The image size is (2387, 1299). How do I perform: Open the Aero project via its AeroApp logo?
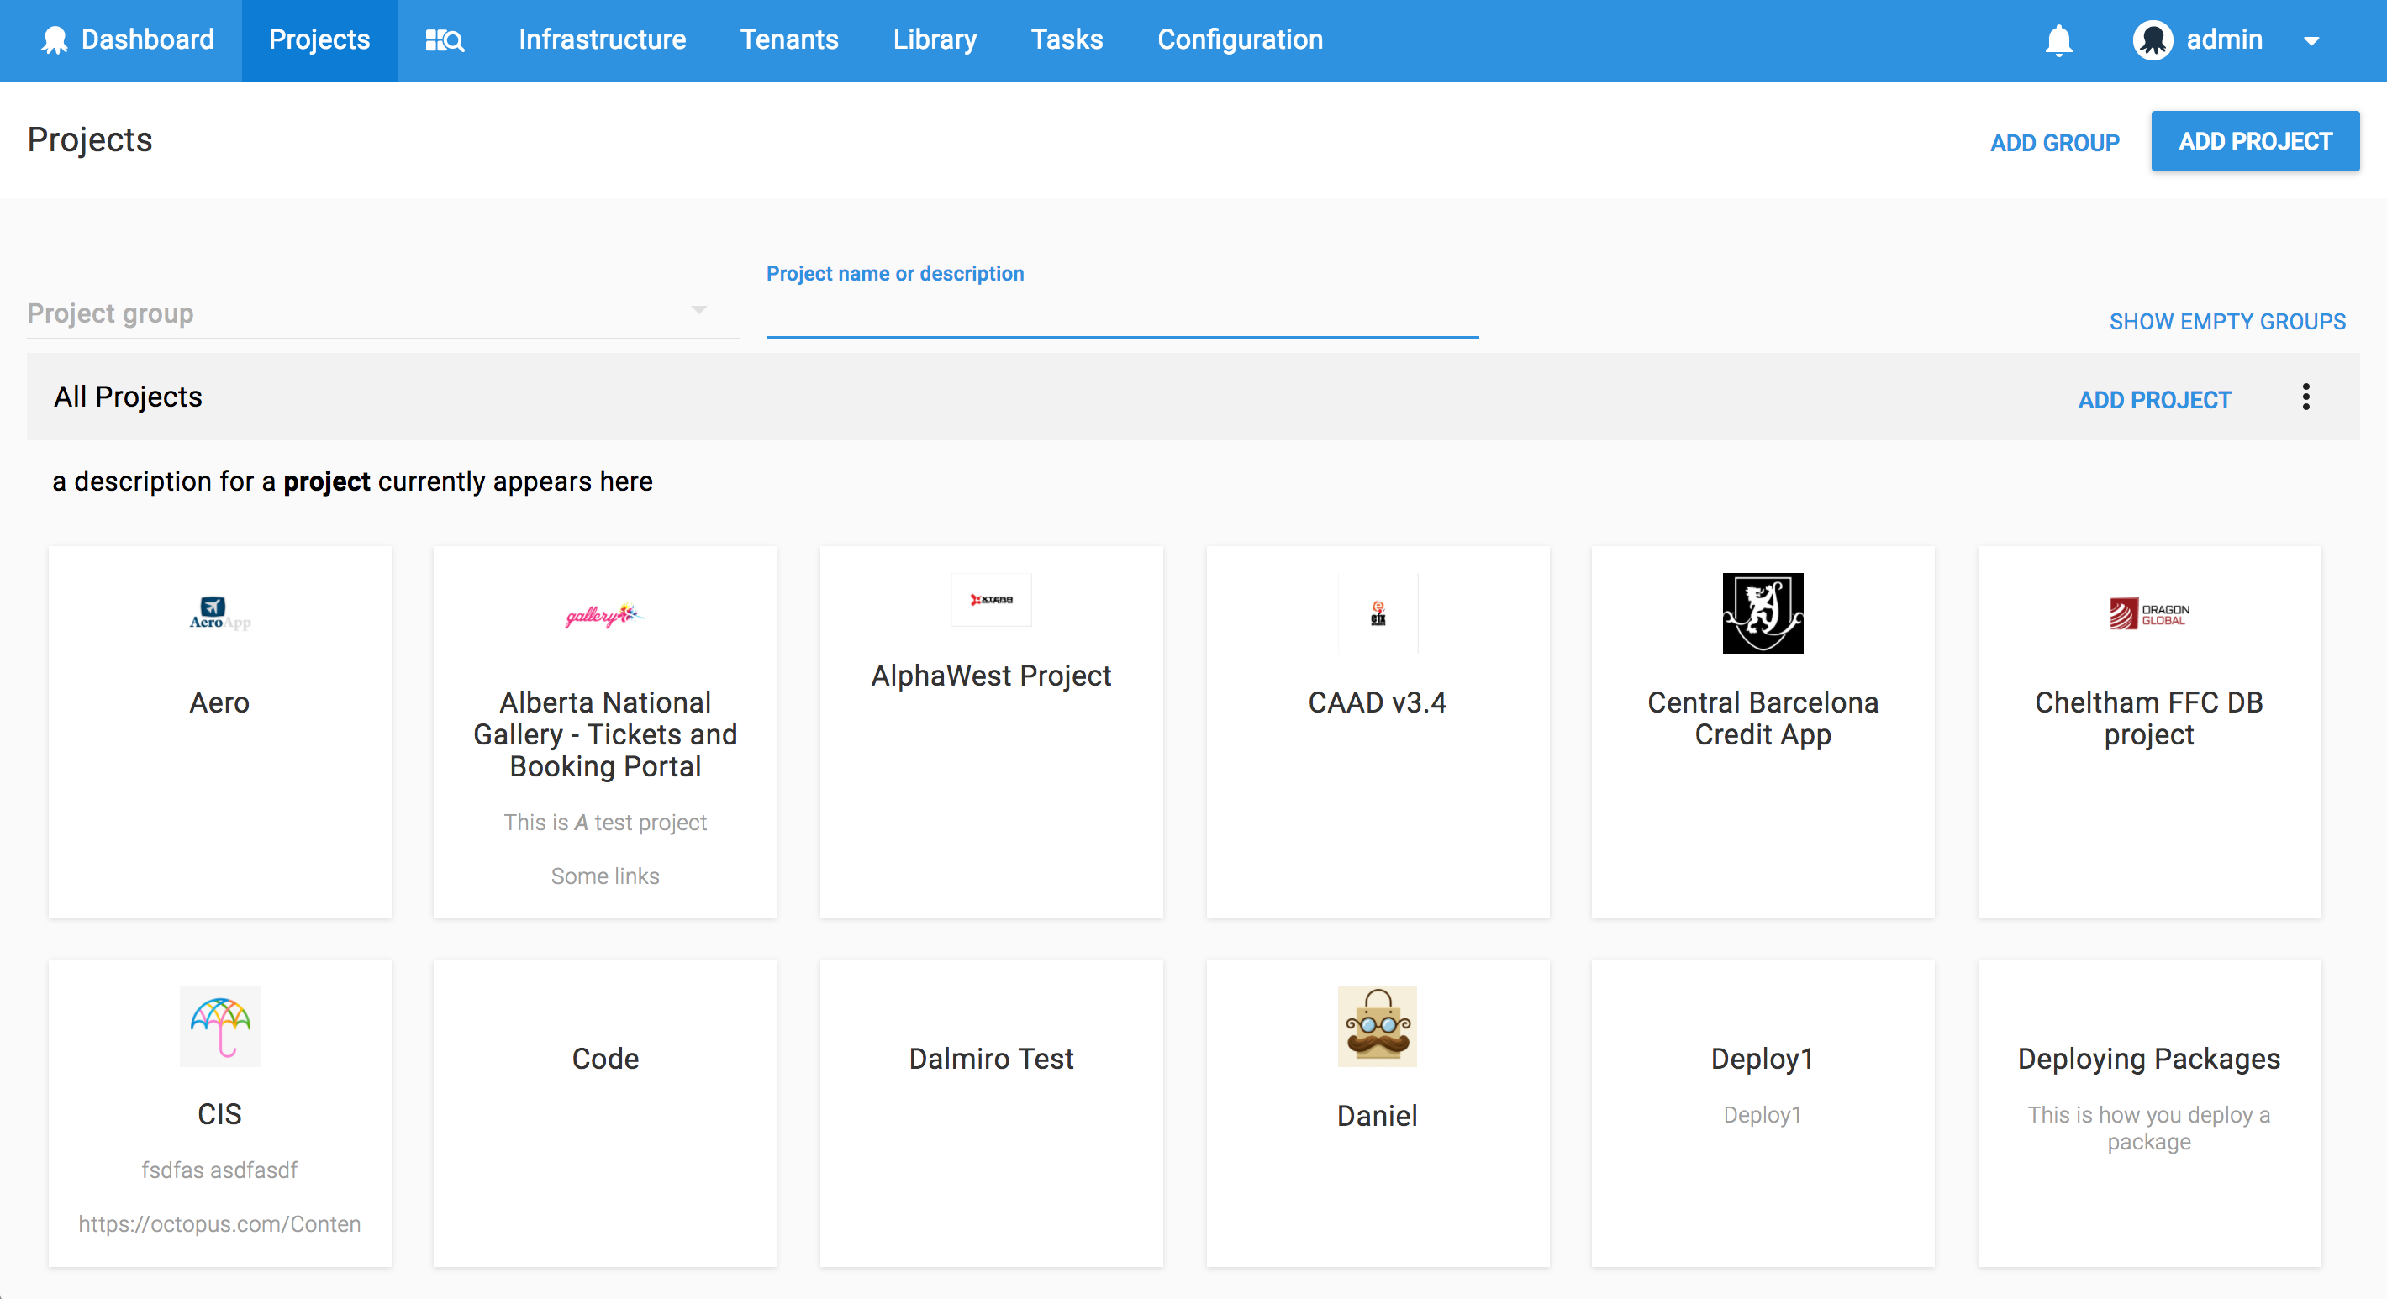tap(219, 612)
